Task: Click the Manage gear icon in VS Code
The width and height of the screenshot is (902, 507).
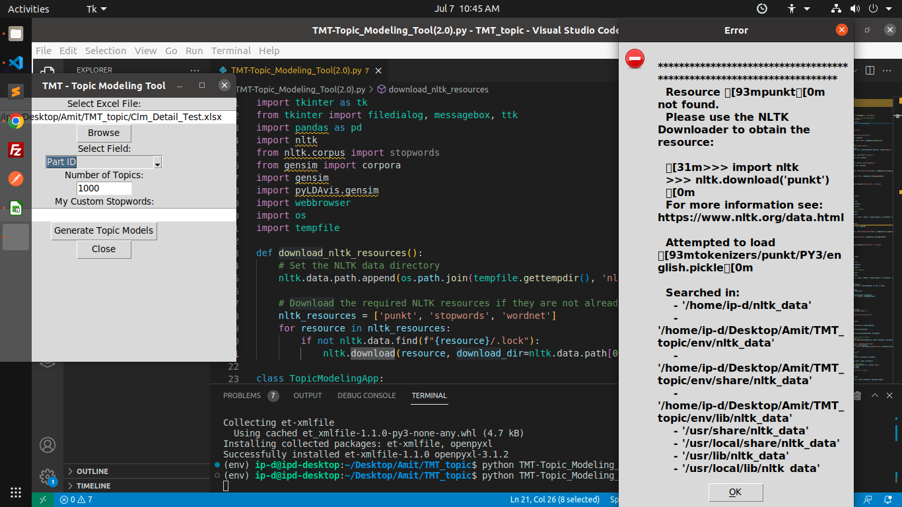Action: [x=48, y=476]
